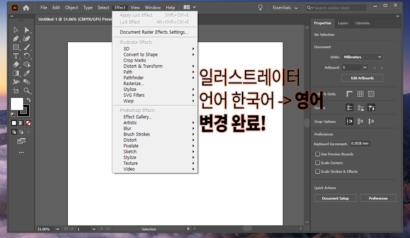Expand the SVG Filters submenu
Viewport: 410px width, 238px height.
155,95
